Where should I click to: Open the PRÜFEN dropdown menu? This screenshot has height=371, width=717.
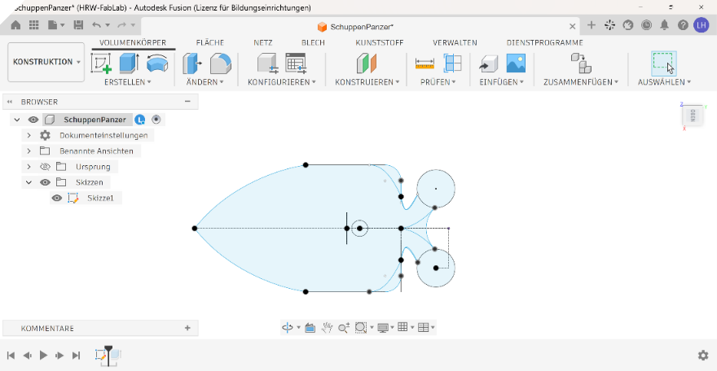438,81
